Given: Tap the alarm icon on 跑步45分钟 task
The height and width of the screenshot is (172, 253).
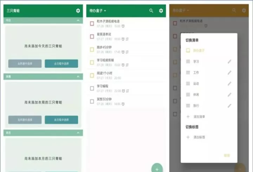Looking at the screenshot, I should tap(123, 52).
